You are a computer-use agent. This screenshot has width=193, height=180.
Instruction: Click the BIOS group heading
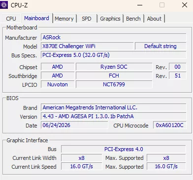tap(12, 98)
